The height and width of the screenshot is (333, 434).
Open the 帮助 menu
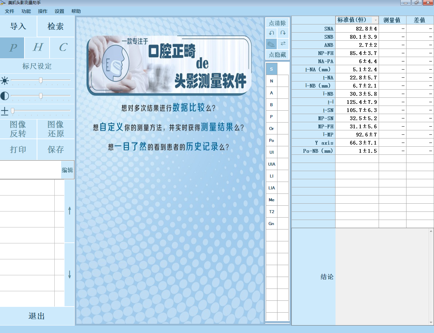coord(76,11)
